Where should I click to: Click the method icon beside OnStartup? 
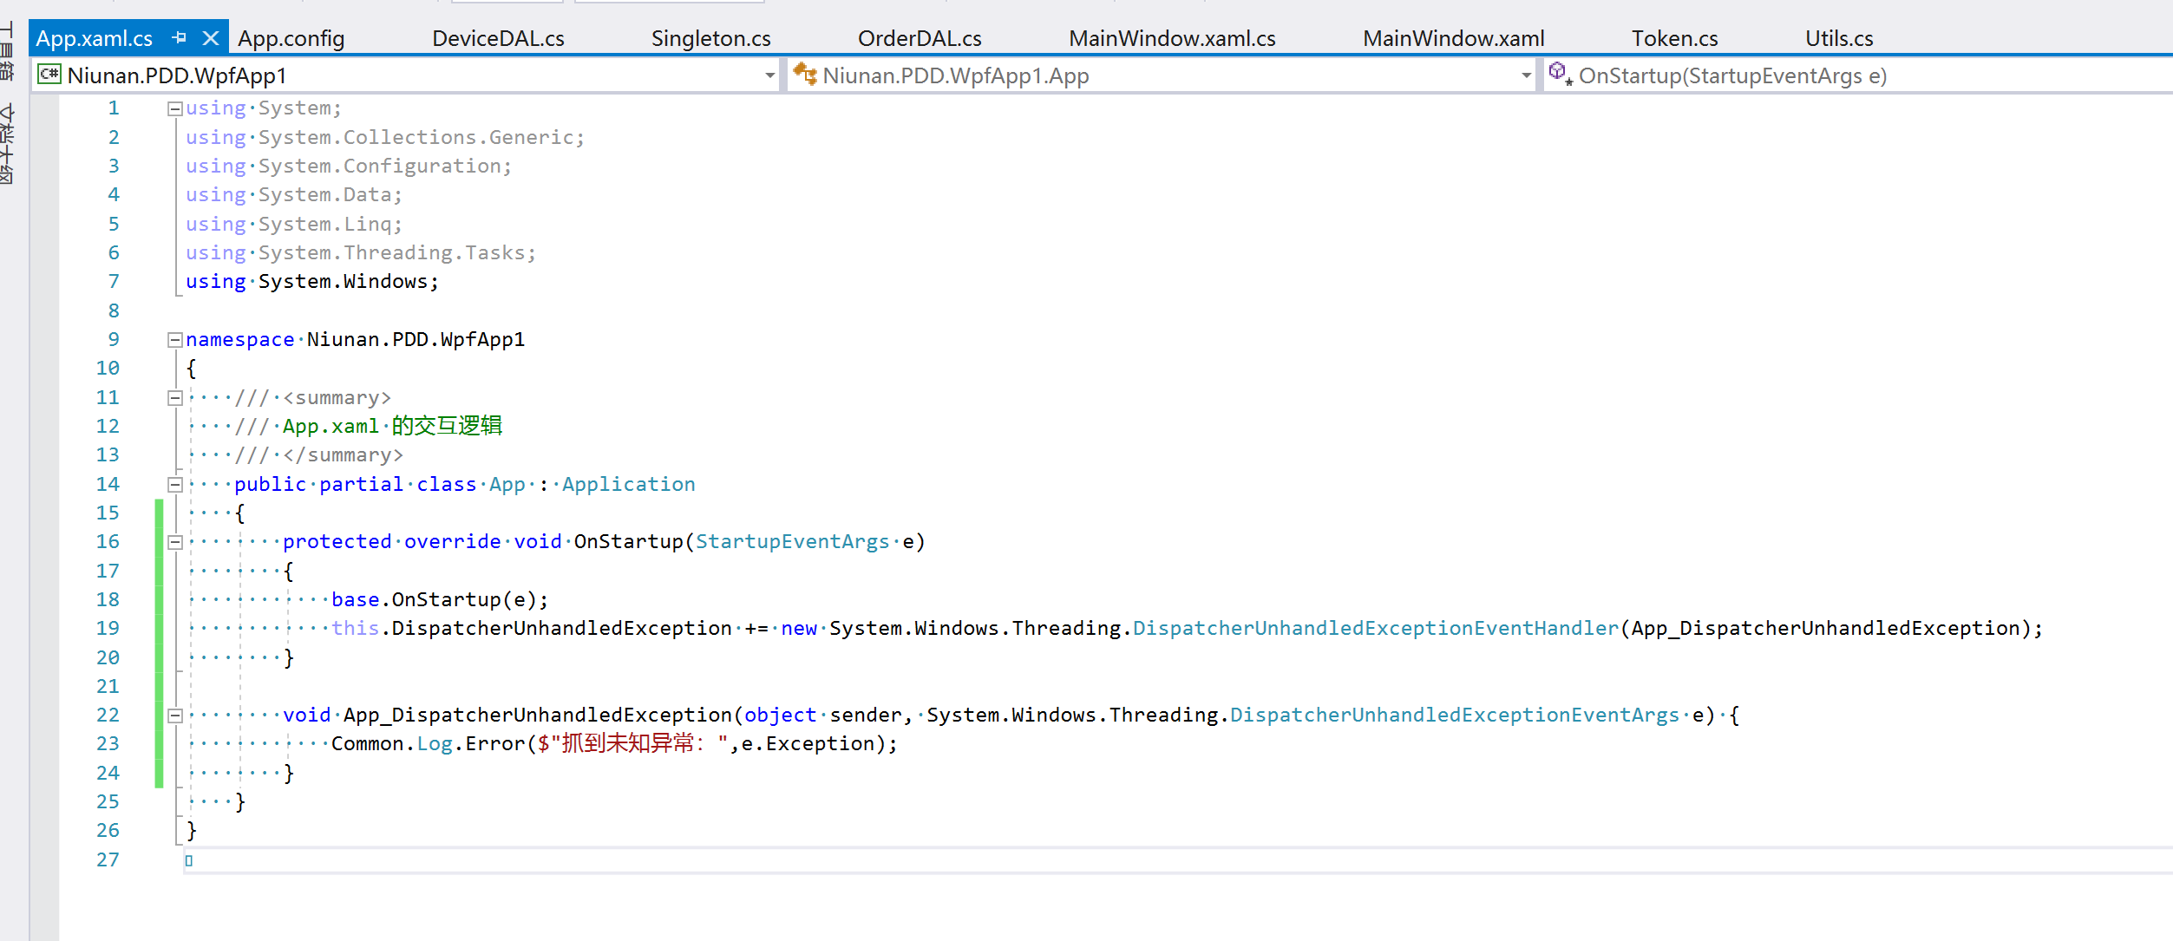(1560, 75)
